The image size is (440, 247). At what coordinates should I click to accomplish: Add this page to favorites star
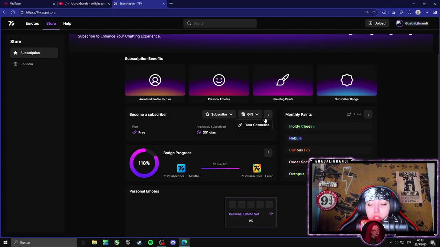click(x=374, y=12)
